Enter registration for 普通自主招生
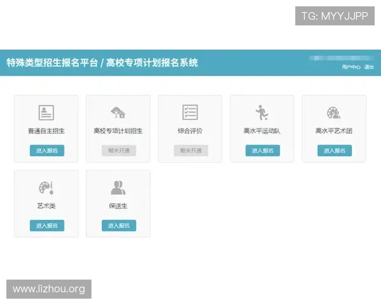 (47, 151)
